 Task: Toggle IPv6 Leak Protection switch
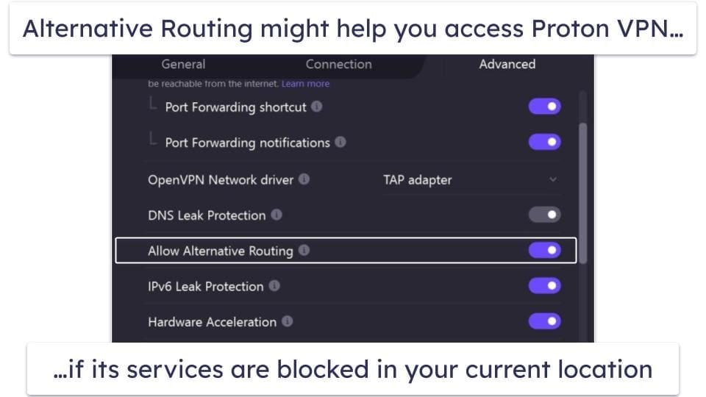tap(544, 286)
